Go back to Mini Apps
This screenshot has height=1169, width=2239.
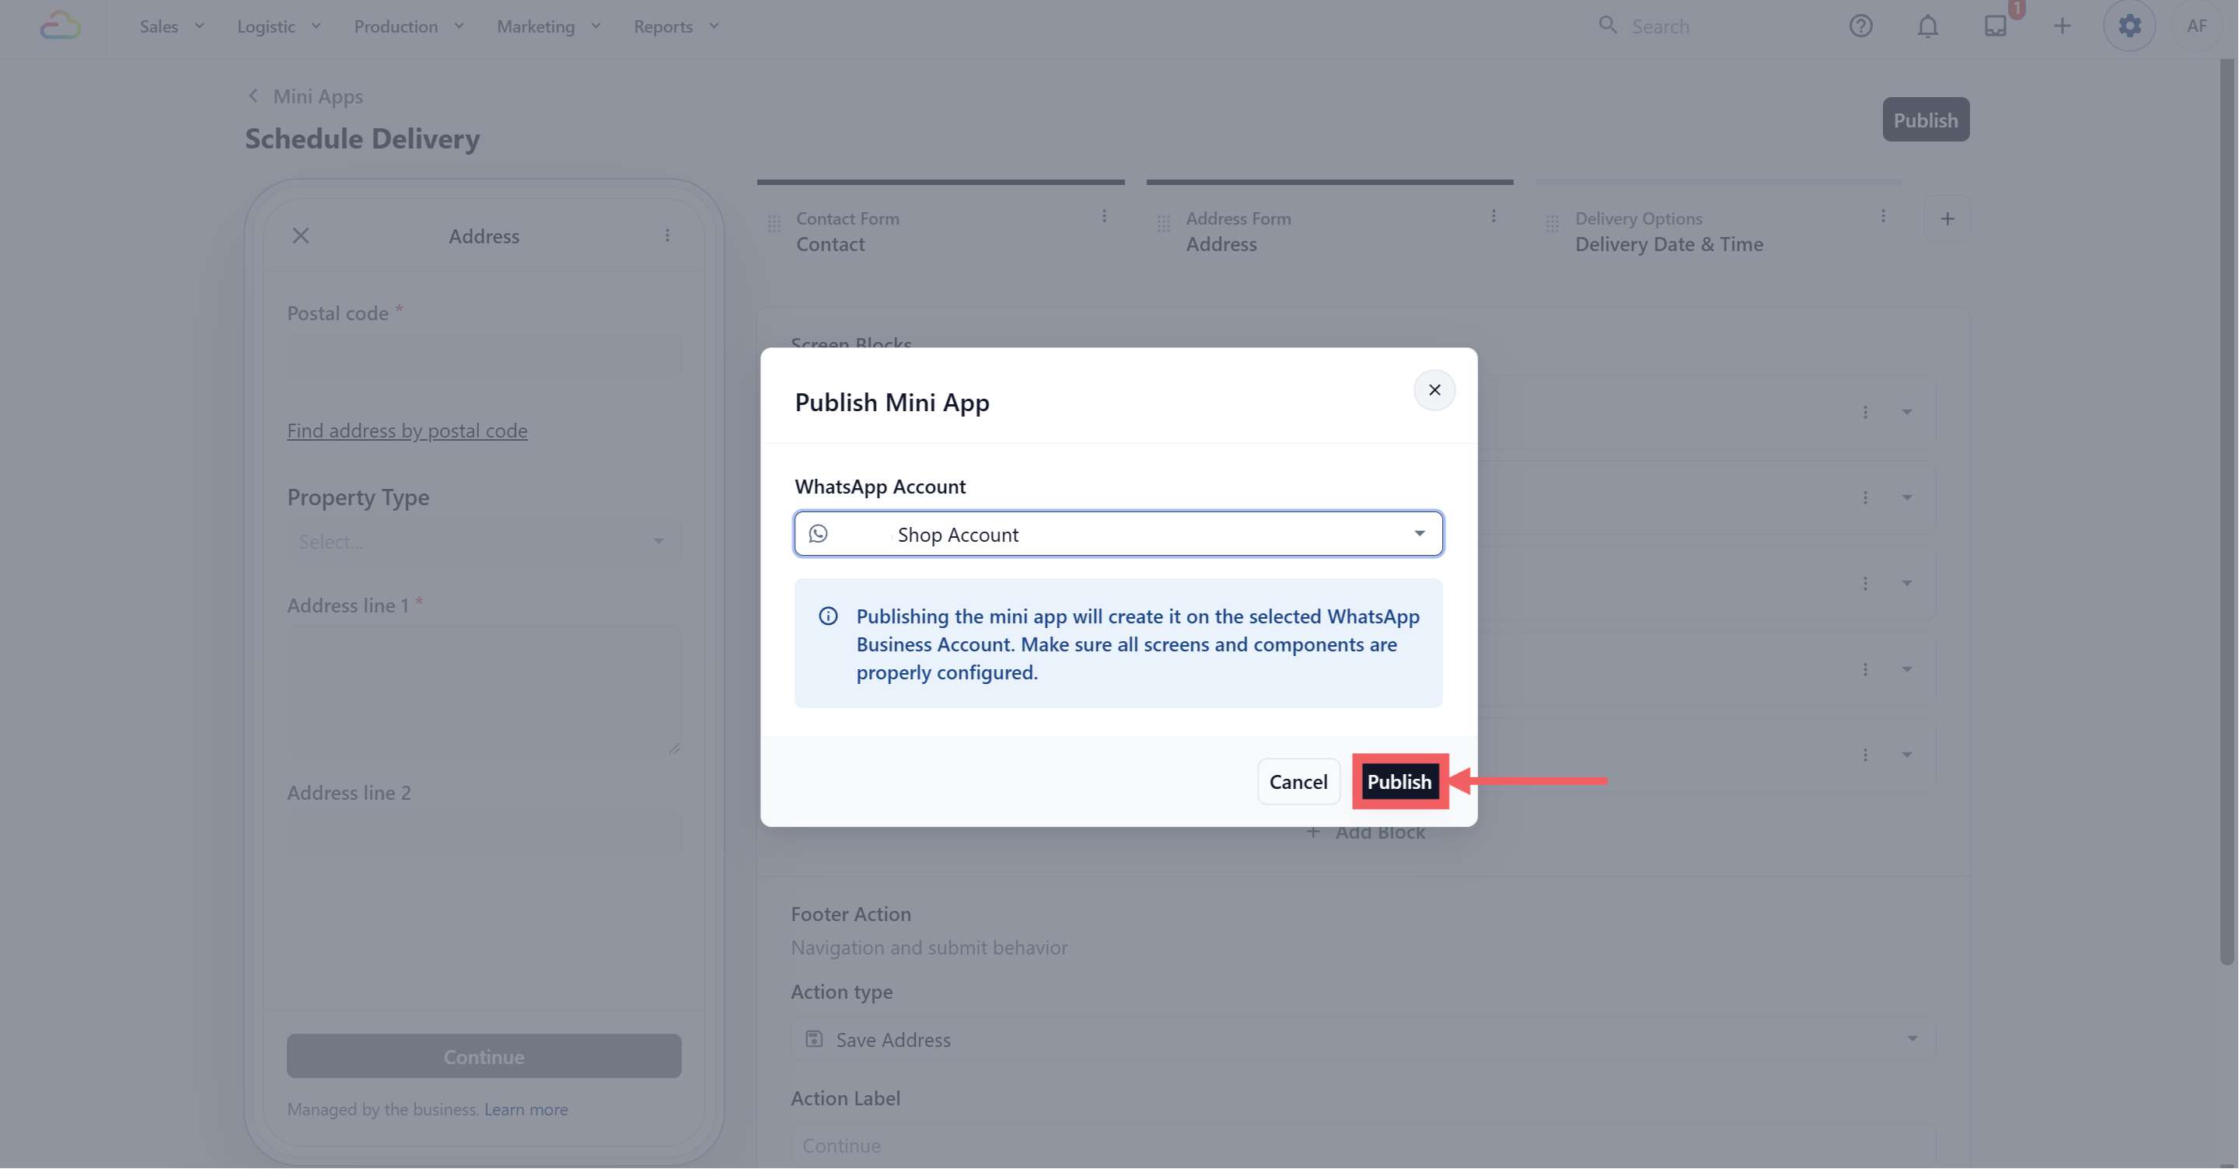[318, 96]
